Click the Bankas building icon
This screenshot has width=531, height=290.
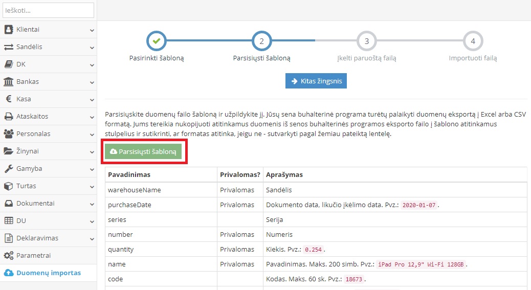[x=9, y=82]
